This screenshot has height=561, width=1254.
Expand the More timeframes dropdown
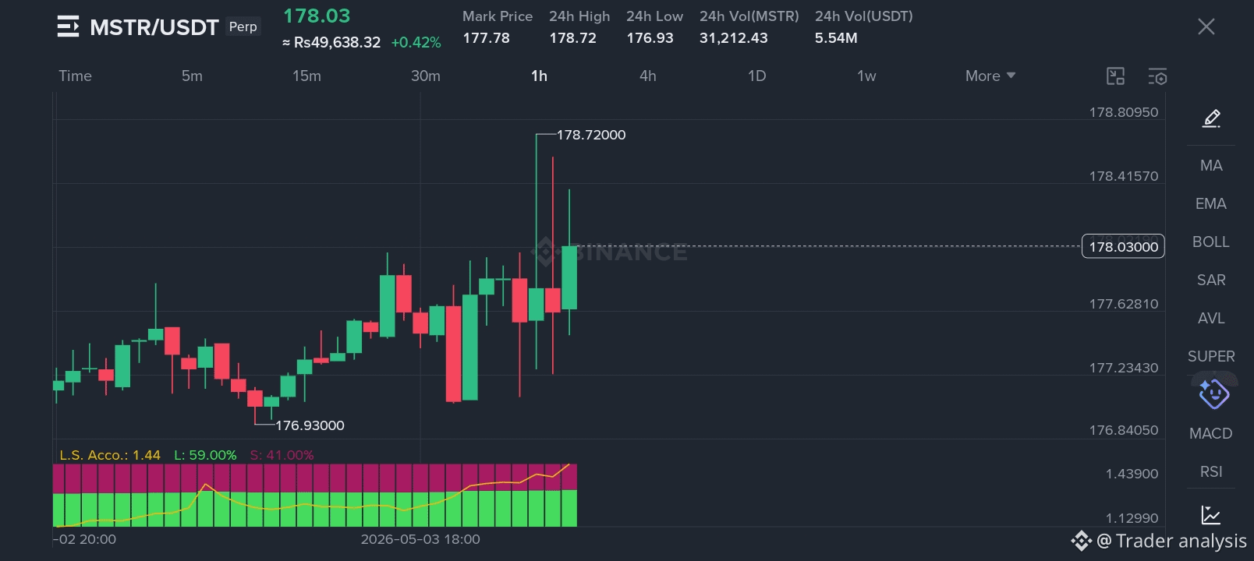(x=990, y=76)
